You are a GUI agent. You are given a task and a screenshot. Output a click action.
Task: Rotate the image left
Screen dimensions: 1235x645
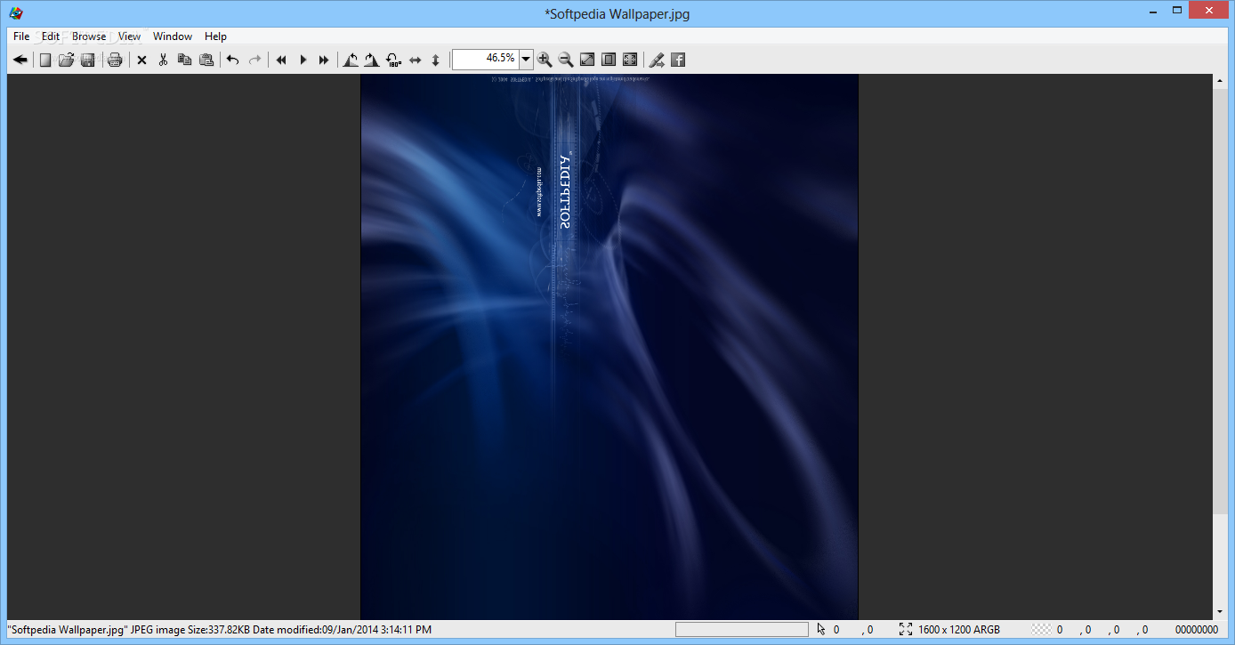351,60
